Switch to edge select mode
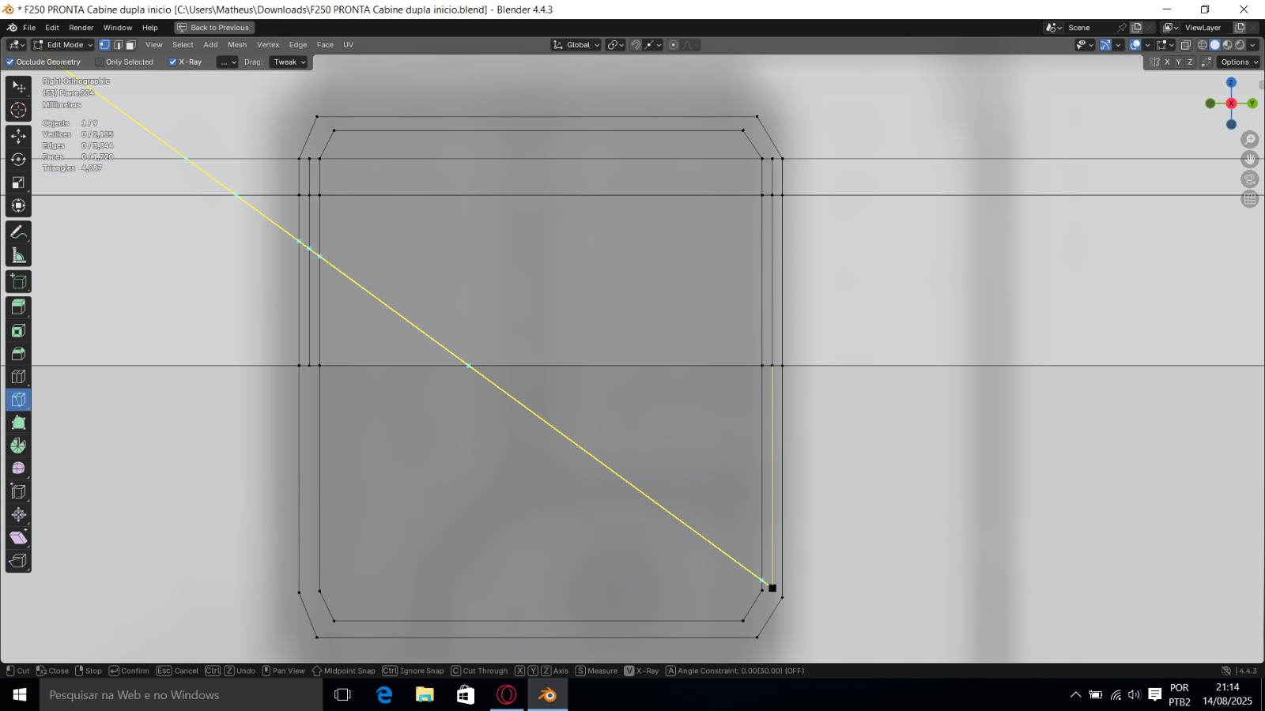The height and width of the screenshot is (711, 1265). (118, 45)
